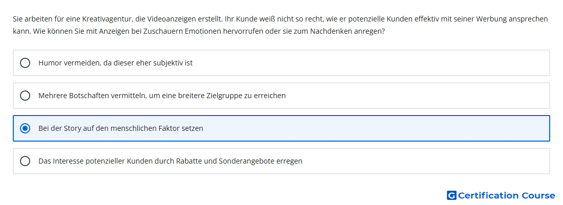563x205 pixels.
Task: Choose the Mehrere Botschaften vermitteln radio circle
Action: tap(25, 96)
